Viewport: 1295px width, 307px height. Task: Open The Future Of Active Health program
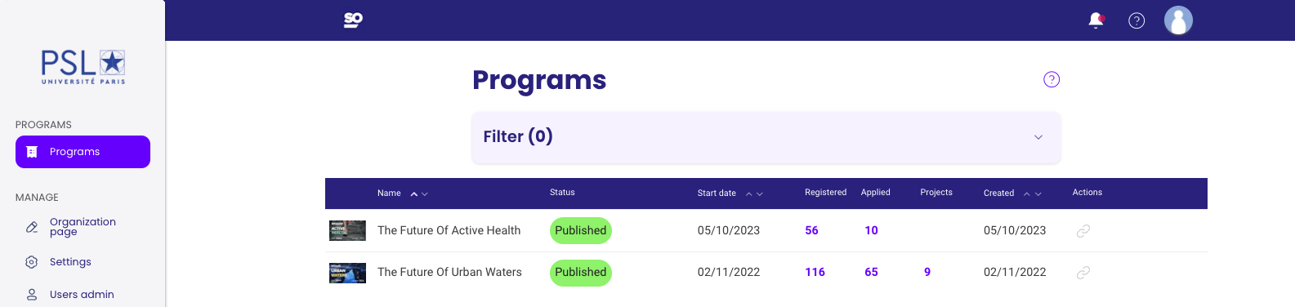click(x=449, y=231)
